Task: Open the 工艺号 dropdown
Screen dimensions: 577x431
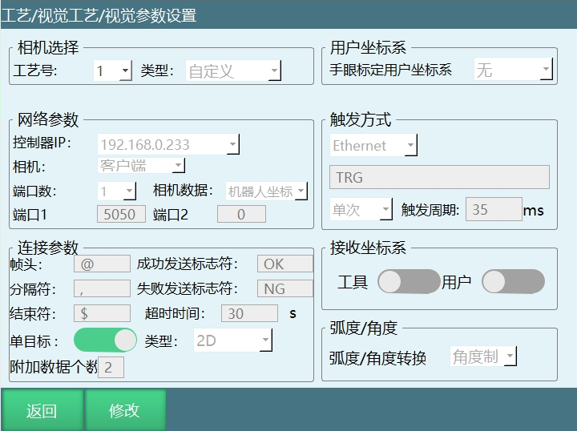Action: (x=113, y=71)
